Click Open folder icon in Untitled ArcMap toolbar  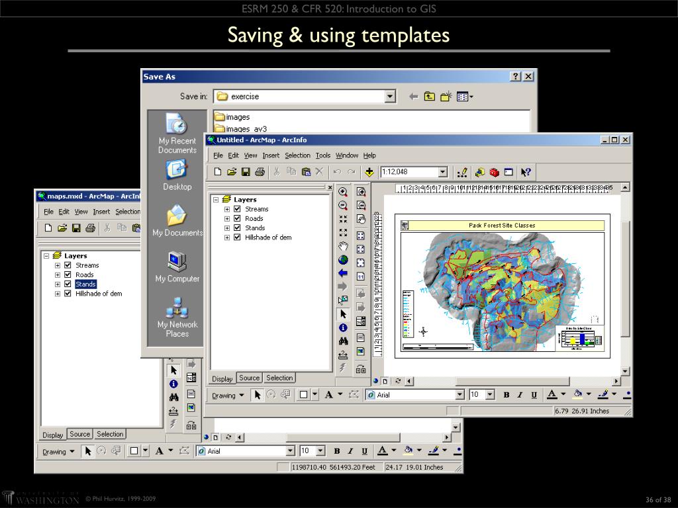pyautogui.click(x=232, y=172)
